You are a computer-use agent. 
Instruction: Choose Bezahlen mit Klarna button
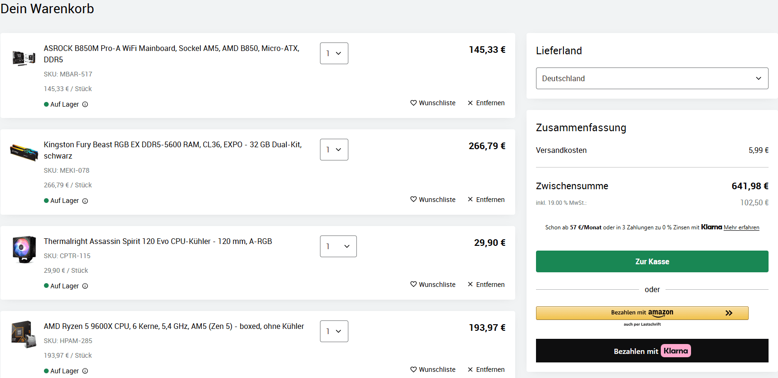(652, 351)
